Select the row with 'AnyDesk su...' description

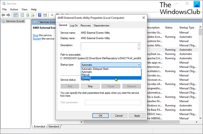click(x=173, y=54)
